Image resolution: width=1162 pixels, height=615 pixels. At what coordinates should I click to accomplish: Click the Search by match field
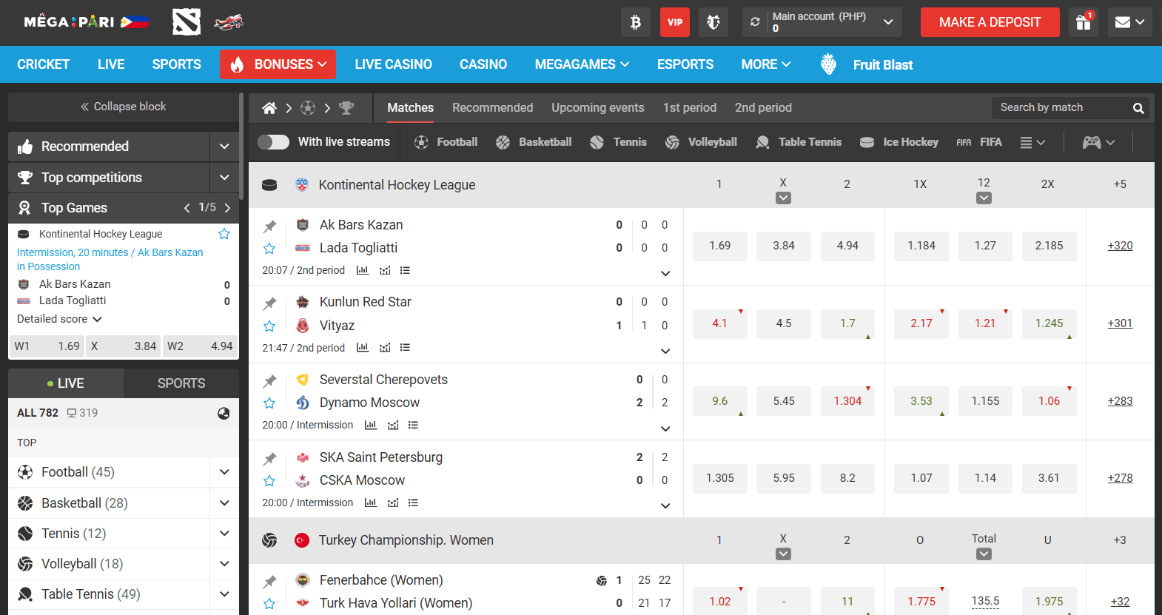coord(1061,108)
